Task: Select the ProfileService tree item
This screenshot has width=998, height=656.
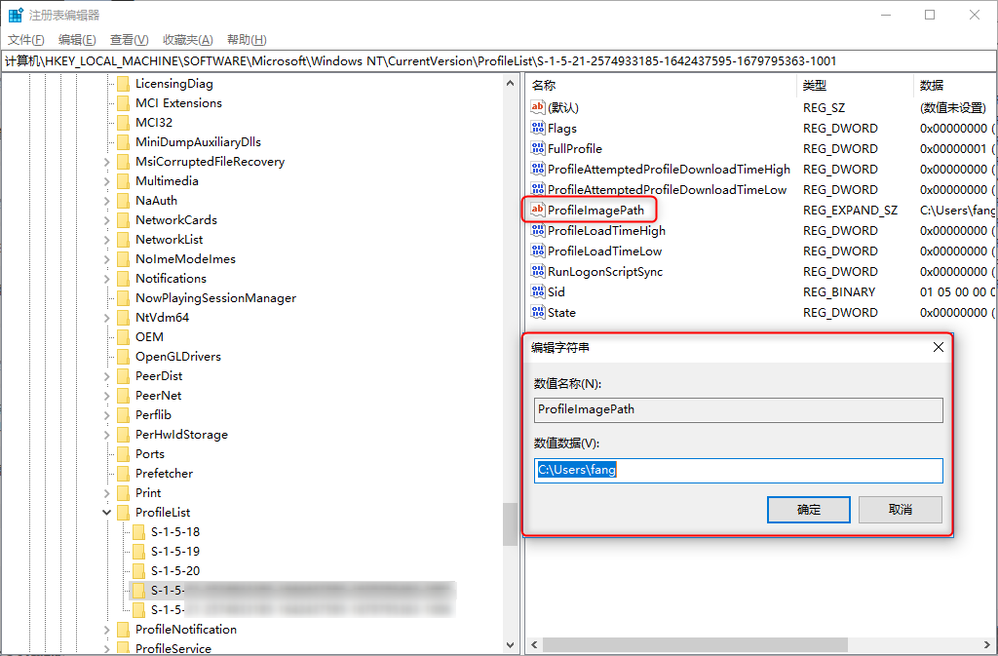Action: (173, 648)
